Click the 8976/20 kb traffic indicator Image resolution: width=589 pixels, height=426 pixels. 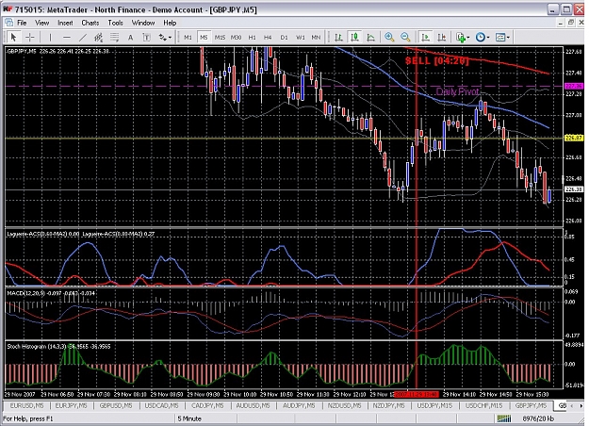tap(537, 418)
